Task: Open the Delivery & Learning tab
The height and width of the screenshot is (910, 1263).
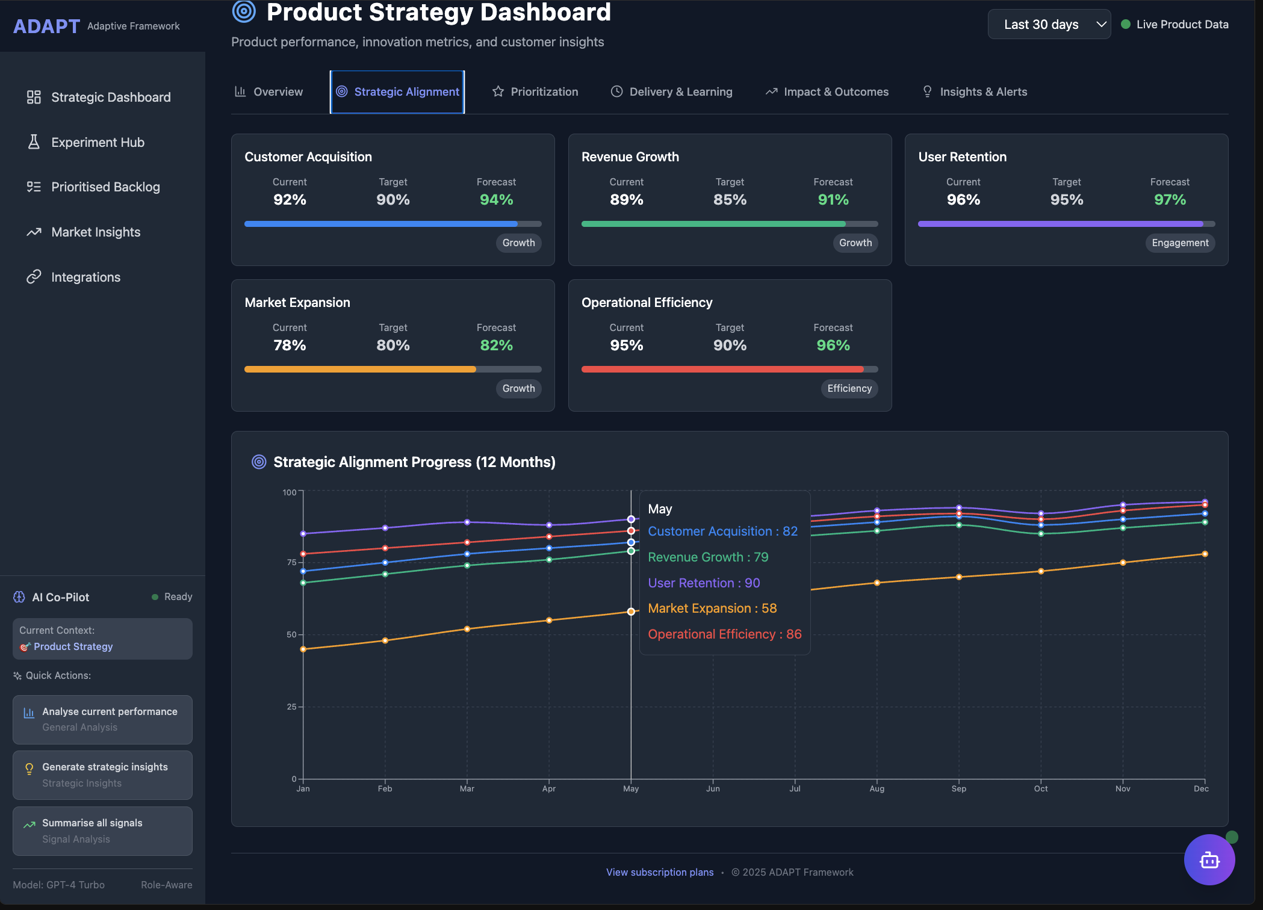Action: coord(671,91)
